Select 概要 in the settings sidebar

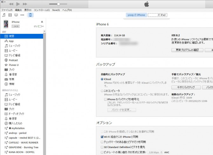(22, 36)
